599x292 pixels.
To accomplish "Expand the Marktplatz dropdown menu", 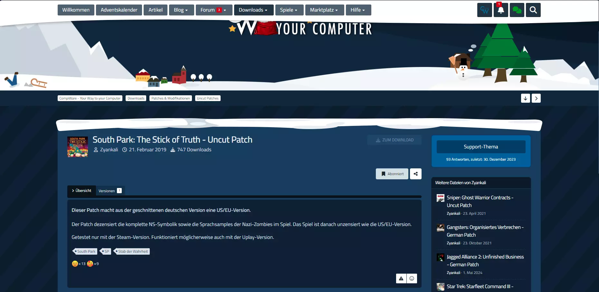I will click(325, 10).
